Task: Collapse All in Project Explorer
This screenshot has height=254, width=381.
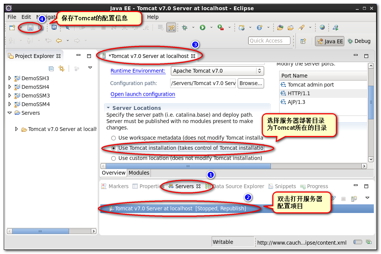Action: 51,68
